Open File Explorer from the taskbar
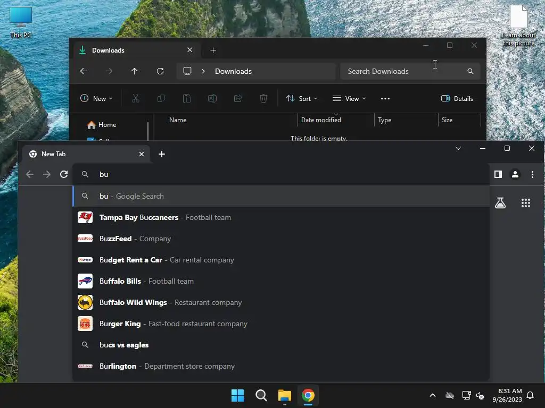Image resolution: width=545 pixels, height=408 pixels. click(x=285, y=395)
